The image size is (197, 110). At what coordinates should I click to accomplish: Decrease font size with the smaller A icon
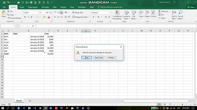(50, 13)
